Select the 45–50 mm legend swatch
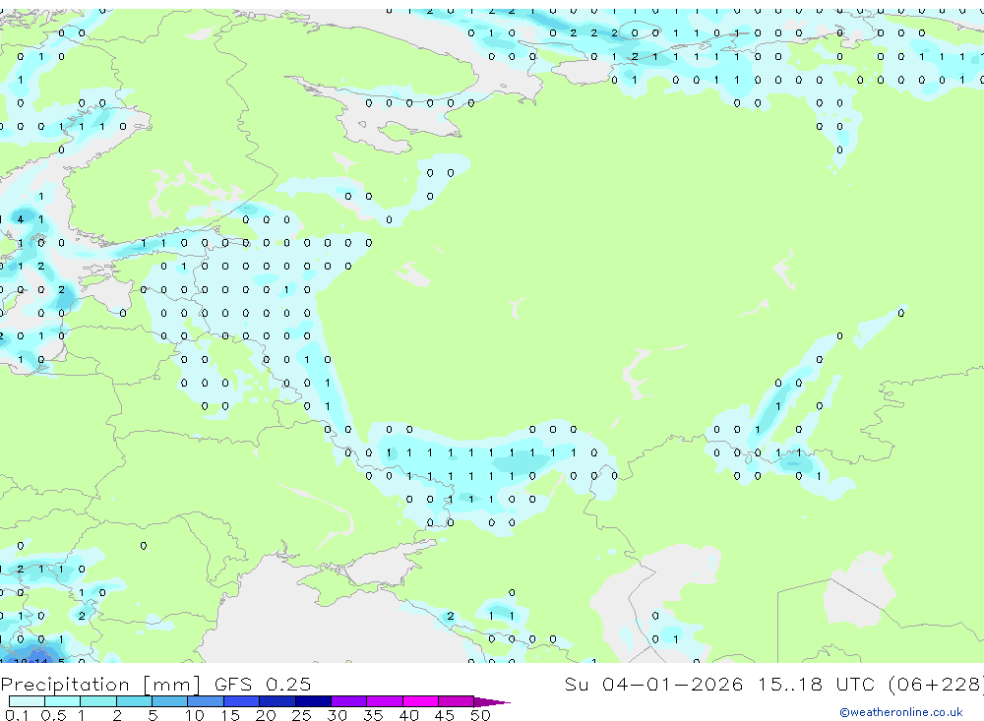The image size is (984, 721). (457, 701)
